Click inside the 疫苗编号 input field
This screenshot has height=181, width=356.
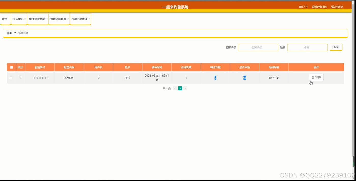click(258, 47)
